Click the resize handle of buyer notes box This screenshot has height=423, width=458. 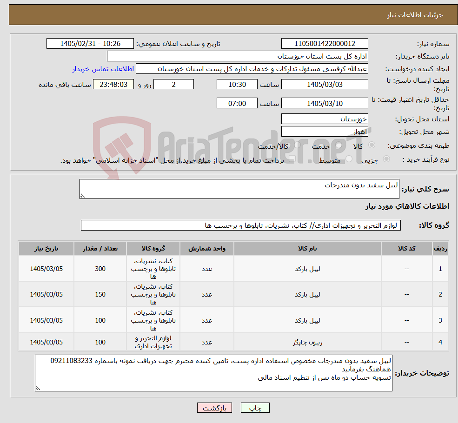38,388
